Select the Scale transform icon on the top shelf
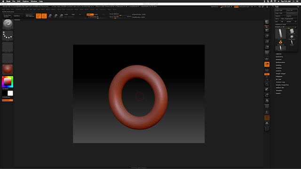 click(x=55, y=16)
